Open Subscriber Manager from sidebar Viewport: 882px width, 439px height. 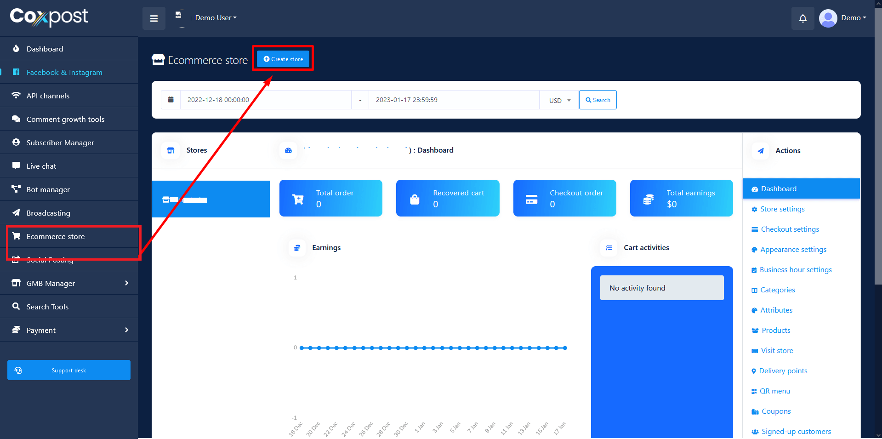pyautogui.click(x=60, y=143)
